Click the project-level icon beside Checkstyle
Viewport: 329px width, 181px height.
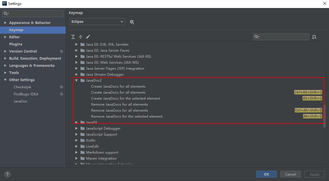[x=61, y=87]
